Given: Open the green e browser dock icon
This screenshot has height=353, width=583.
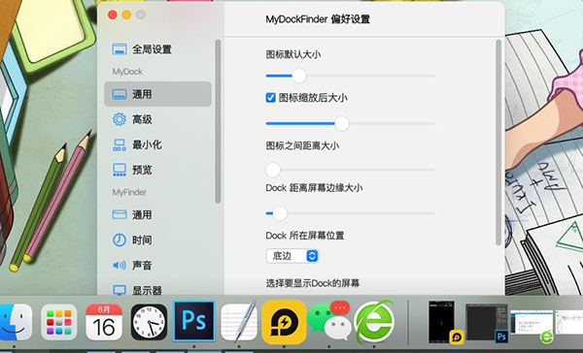Looking at the screenshot, I should [x=374, y=322].
